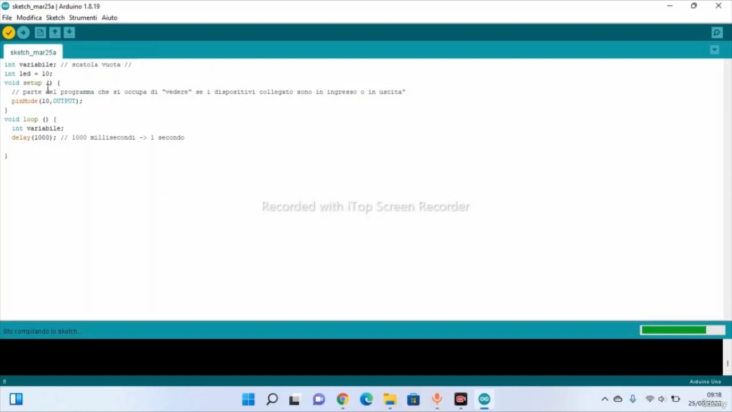The width and height of the screenshot is (732, 412).
Task: Click the editor vertical scrollbar
Action: point(727,189)
